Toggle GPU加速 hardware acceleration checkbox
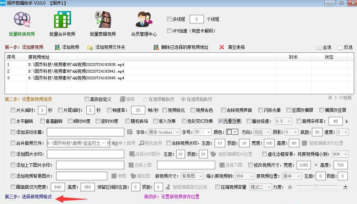 coord(169,31)
